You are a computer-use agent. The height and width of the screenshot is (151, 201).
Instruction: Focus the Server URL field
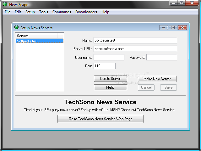pos(135,49)
